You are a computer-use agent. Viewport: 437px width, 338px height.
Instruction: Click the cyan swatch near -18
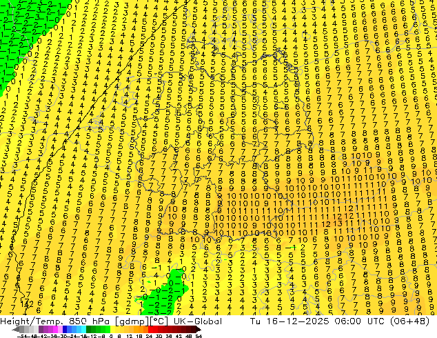pyautogui.click(x=83, y=329)
